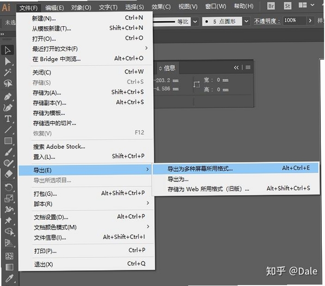Screen dimensions: 325x286
Task: Select the Rotate tool
Action: pos(8,188)
